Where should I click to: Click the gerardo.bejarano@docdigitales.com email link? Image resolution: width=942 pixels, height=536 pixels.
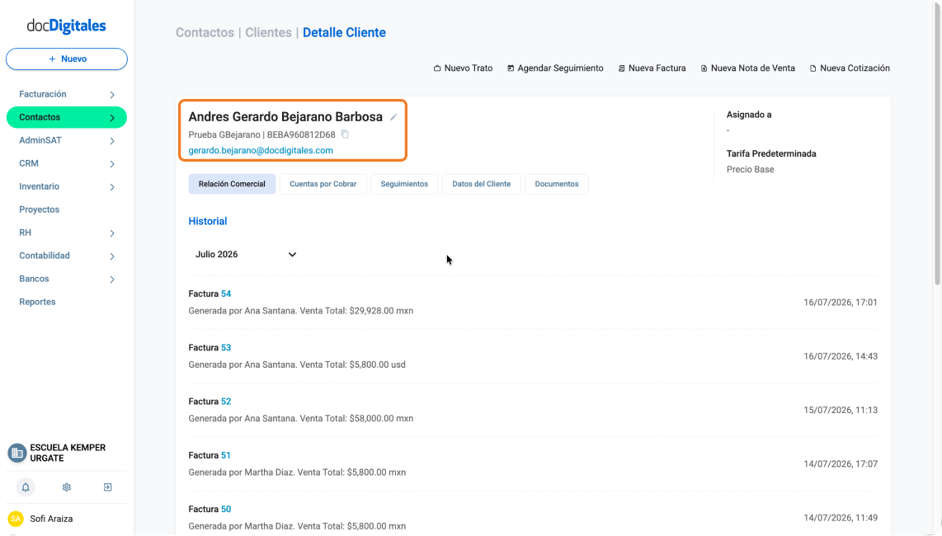[261, 150]
